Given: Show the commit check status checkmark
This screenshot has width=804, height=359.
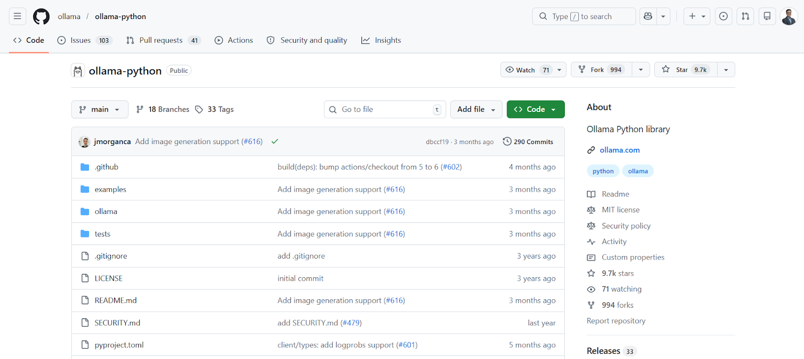Looking at the screenshot, I should click(x=275, y=142).
